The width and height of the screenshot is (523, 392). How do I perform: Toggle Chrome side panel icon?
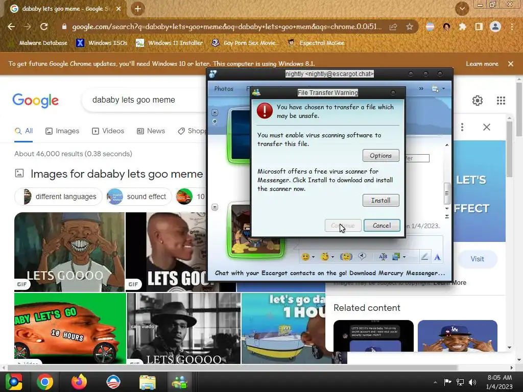point(479,27)
